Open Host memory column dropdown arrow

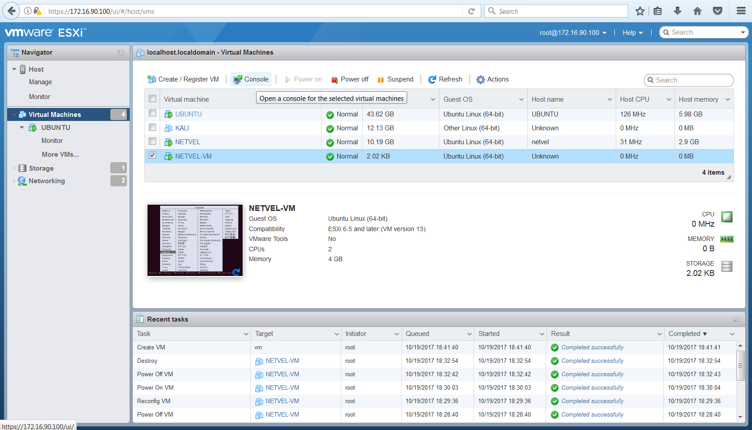point(728,99)
